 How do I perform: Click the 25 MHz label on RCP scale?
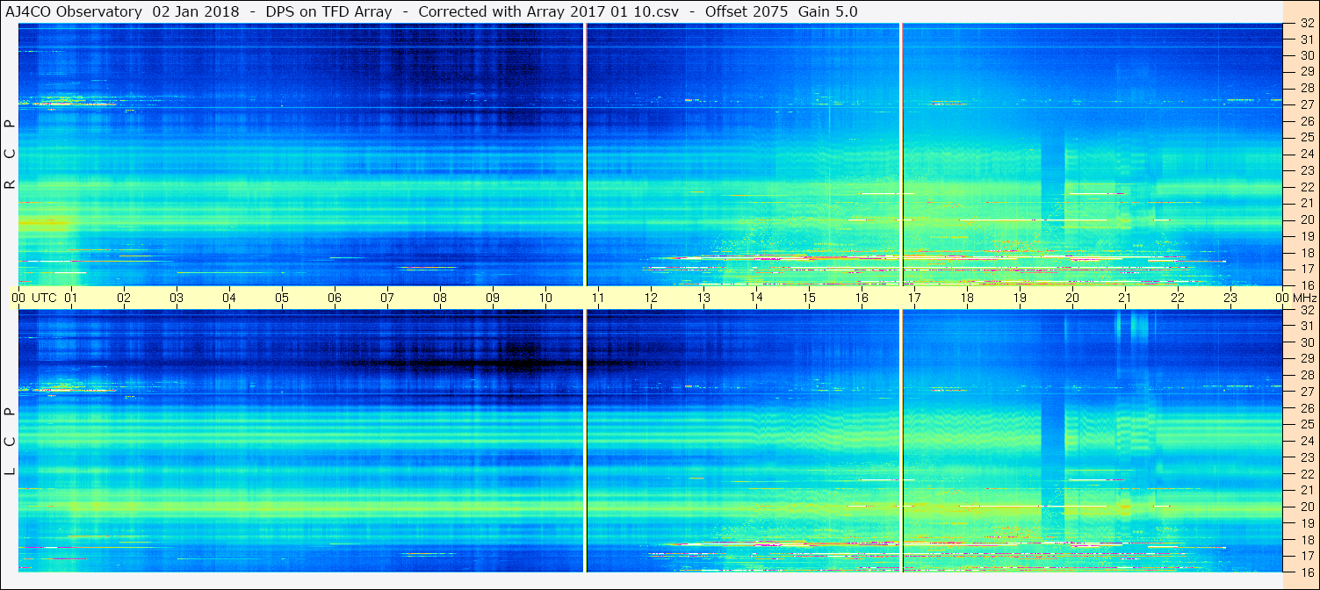[1307, 138]
